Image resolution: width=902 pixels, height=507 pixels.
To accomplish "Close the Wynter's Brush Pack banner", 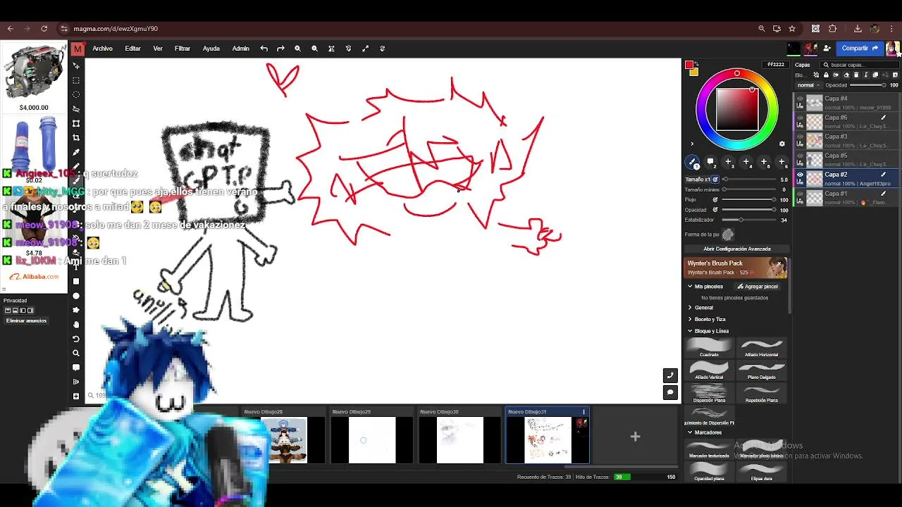I will [x=779, y=263].
